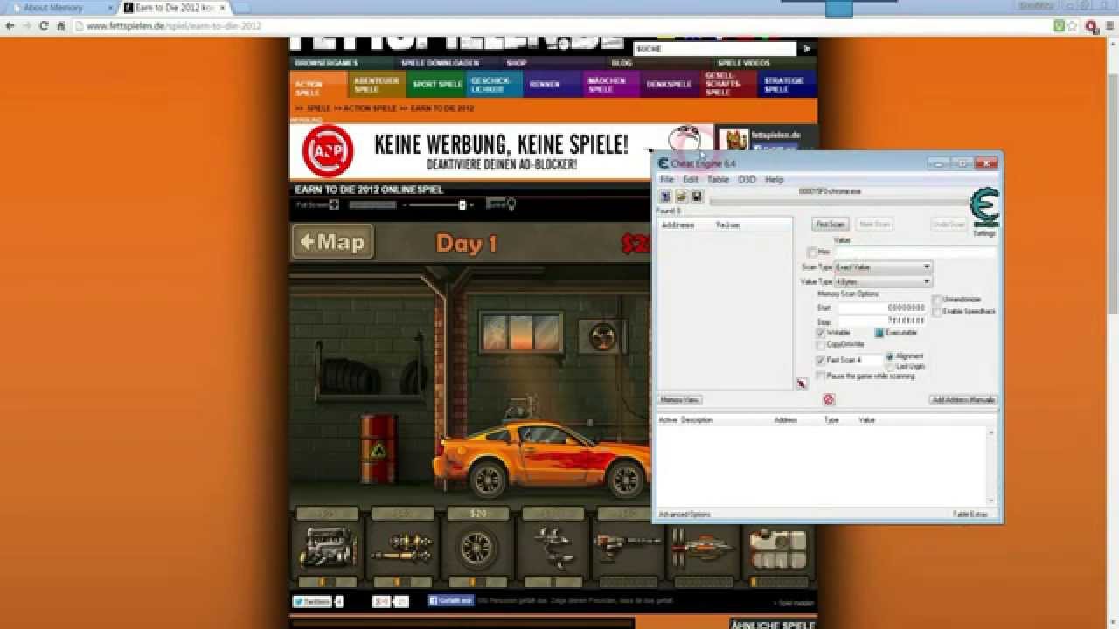Viewport: 1119px width, 629px height.
Task: Open the Edit menu in Cheat Engine
Action: tap(691, 179)
